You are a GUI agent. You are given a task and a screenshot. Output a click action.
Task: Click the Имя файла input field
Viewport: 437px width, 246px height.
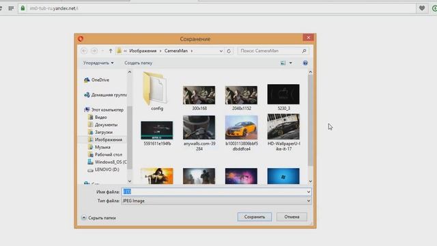(x=214, y=192)
